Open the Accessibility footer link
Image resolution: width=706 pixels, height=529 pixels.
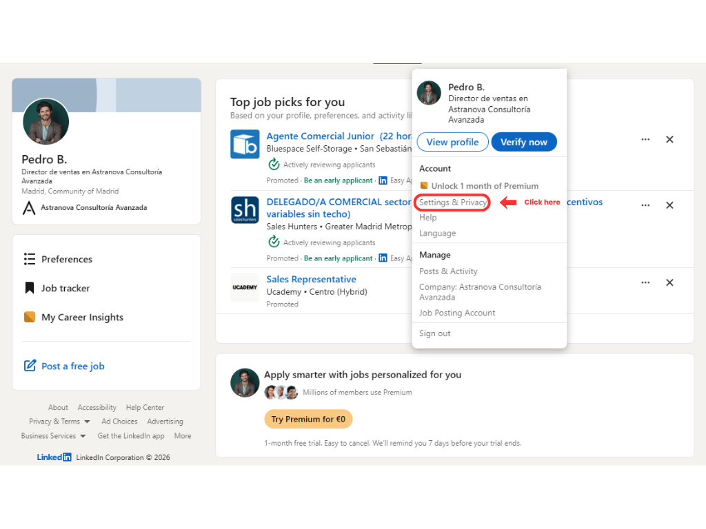pos(97,408)
